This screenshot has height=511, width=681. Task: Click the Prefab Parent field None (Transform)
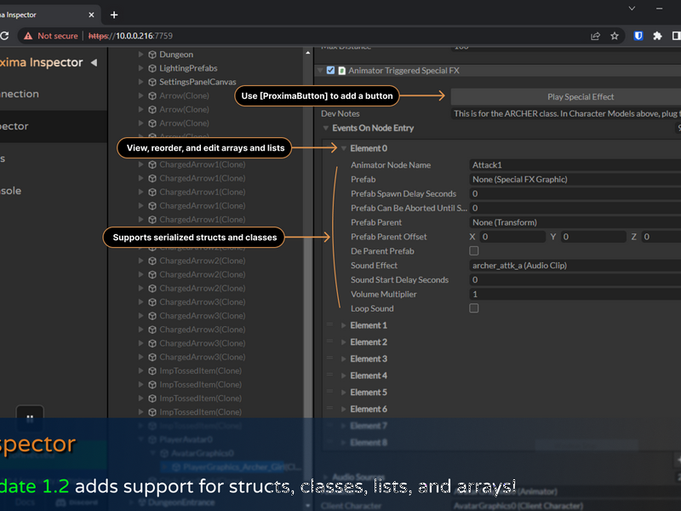click(x=575, y=222)
